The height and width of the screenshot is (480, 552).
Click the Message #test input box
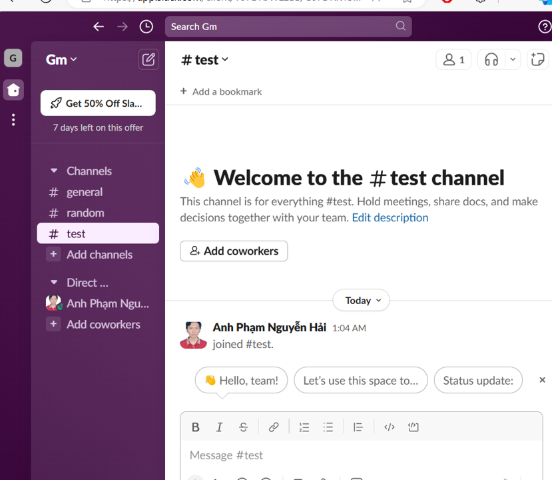click(x=361, y=455)
